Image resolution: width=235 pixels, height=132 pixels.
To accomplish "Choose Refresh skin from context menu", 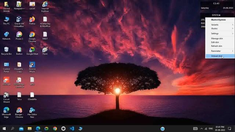I will [220, 46].
